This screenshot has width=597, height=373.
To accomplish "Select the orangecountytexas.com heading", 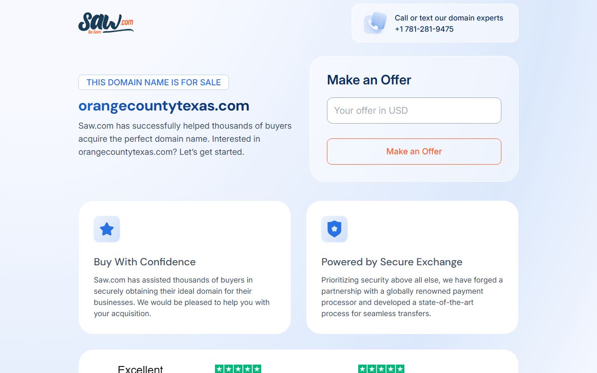I will 164,106.
